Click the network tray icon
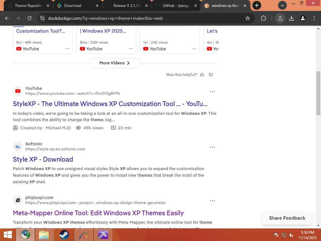 coord(284,235)
